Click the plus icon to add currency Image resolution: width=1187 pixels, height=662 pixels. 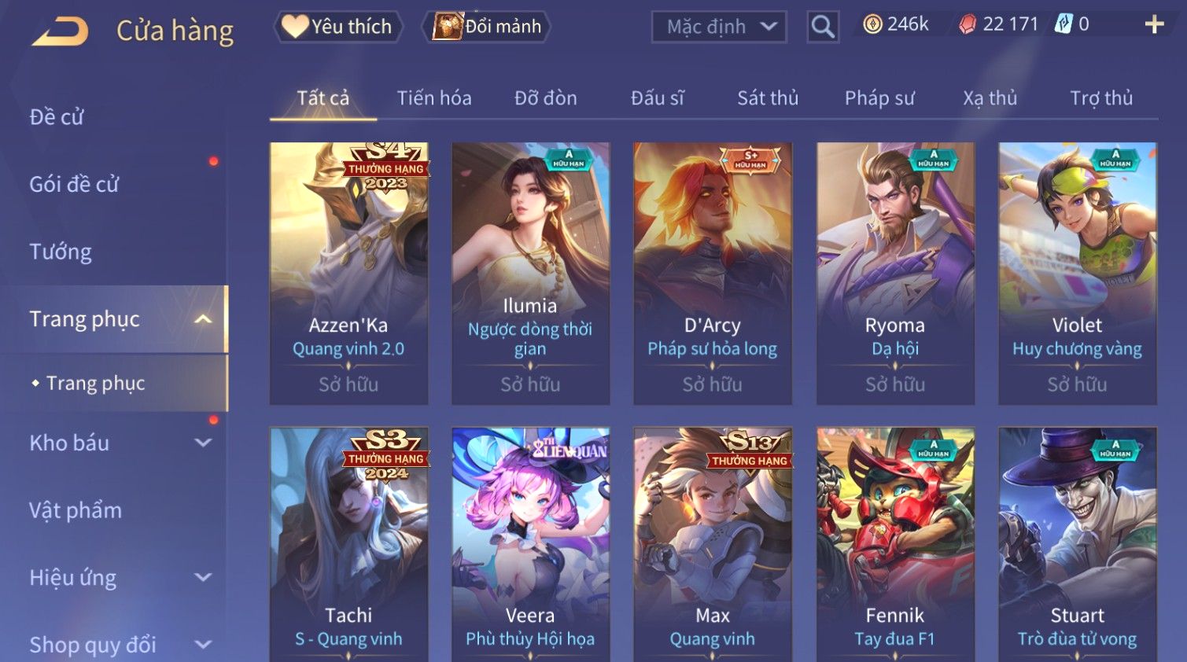(x=1154, y=24)
